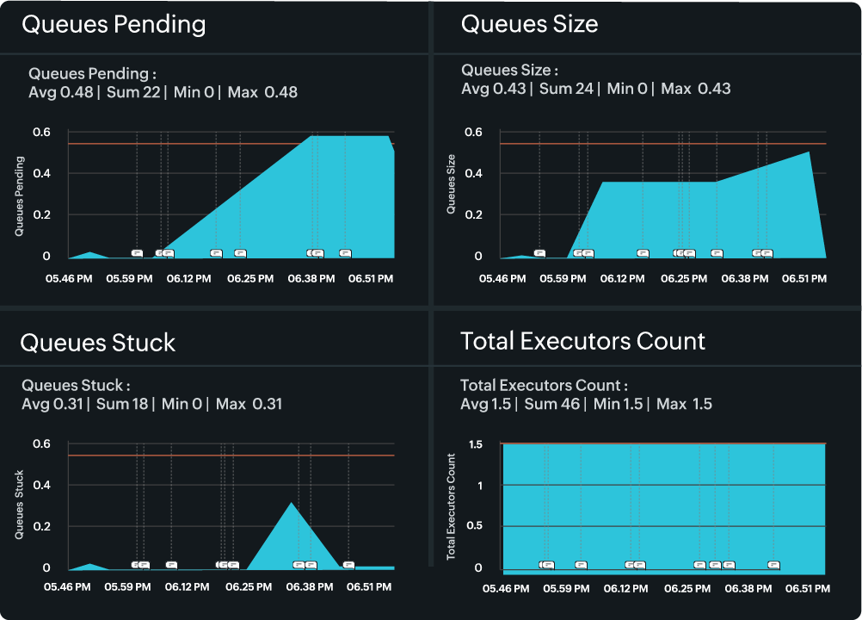Switch to the Queues Size panel
This screenshot has width=862, height=620.
528,24
